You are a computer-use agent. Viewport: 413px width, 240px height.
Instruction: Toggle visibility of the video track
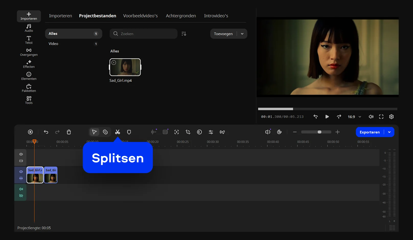click(21, 172)
